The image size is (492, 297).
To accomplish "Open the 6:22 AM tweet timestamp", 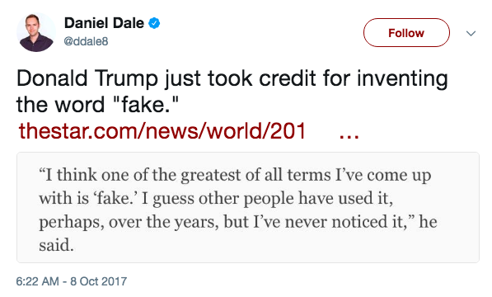I will (x=37, y=281).
